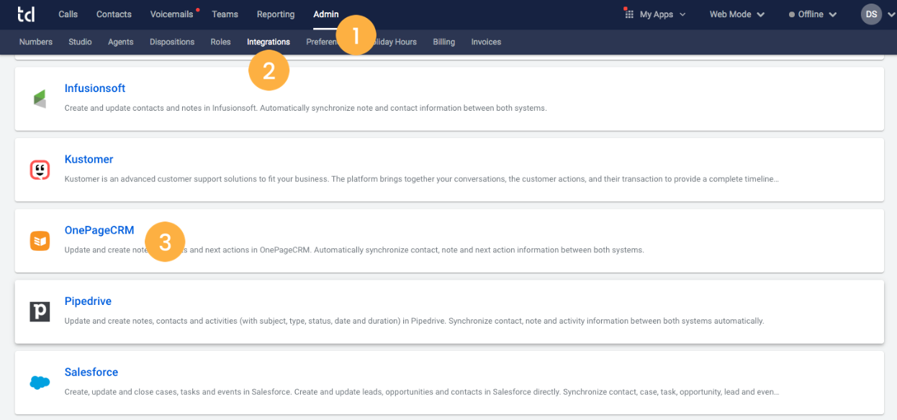Click the Pipedrive black P logo
The height and width of the screenshot is (420, 897).
(x=40, y=311)
